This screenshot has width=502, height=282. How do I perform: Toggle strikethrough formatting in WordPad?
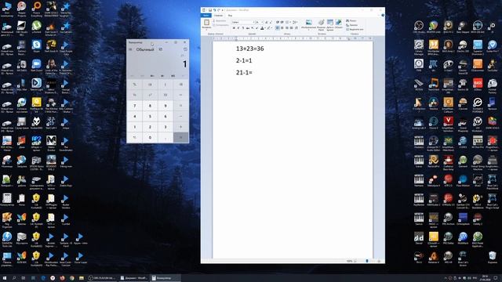tap(248, 28)
